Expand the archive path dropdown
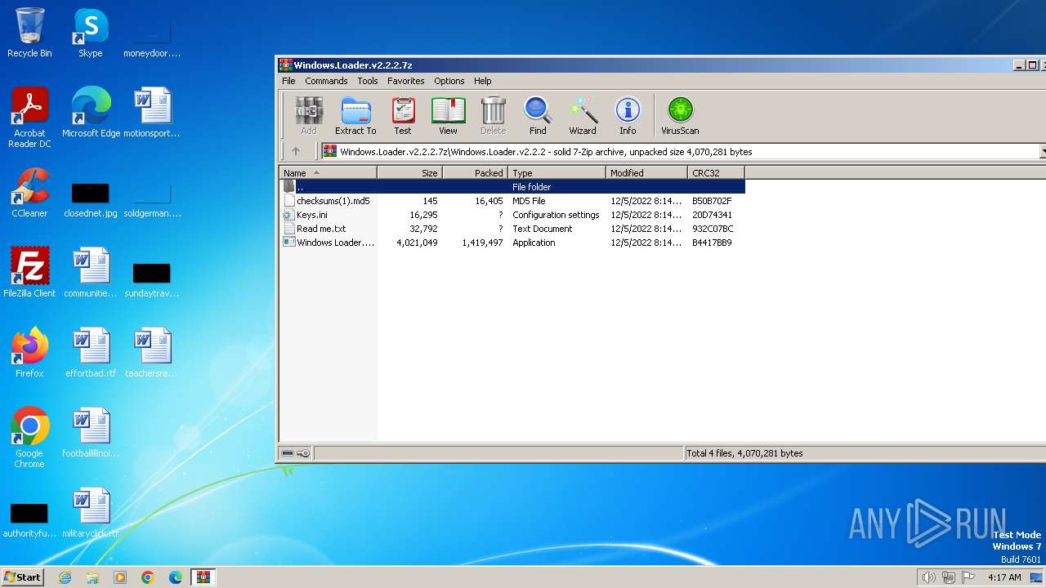Viewport: 1046px width, 588px height. point(1042,152)
